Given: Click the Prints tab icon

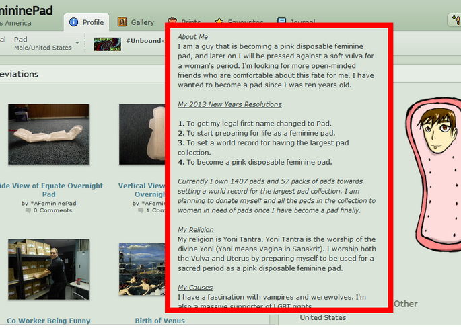Looking at the screenshot, I should pos(172,20).
